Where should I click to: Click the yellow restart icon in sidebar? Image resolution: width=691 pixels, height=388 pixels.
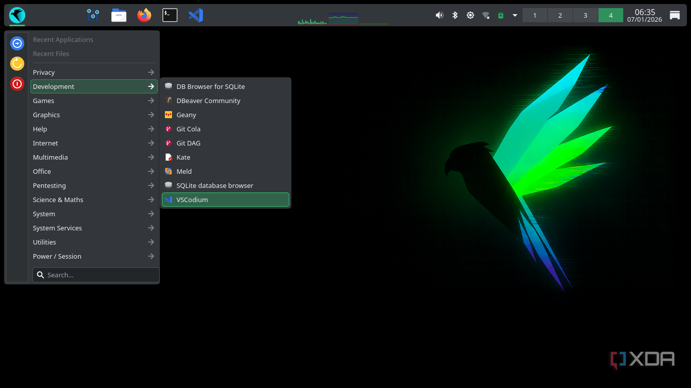[x=17, y=63]
